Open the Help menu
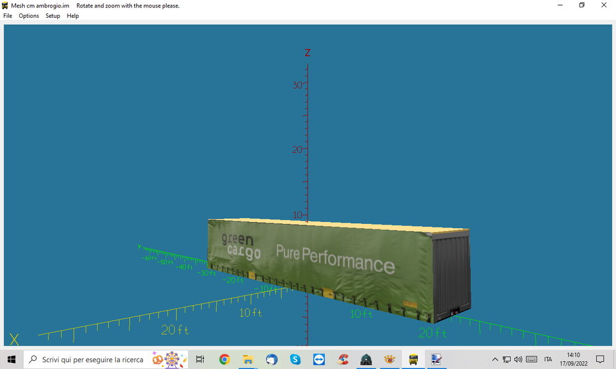This screenshot has width=616, height=369. (73, 16)
